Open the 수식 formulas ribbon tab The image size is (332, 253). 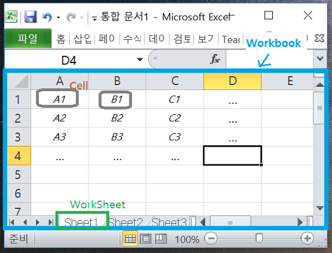click(132, 39)
